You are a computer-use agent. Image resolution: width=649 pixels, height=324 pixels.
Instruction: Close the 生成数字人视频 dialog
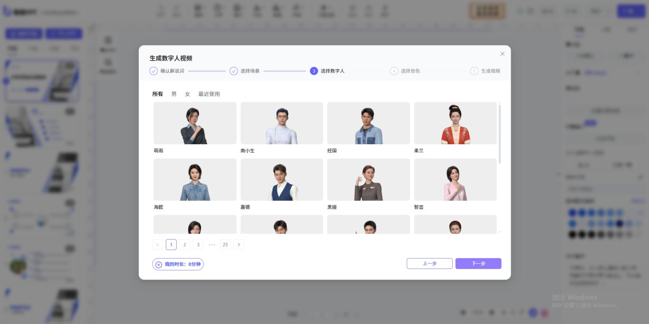(502, 54)
